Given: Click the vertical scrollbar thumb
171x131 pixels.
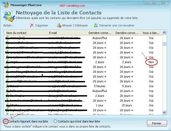Looking at the screenshot, I should point(164,44).
